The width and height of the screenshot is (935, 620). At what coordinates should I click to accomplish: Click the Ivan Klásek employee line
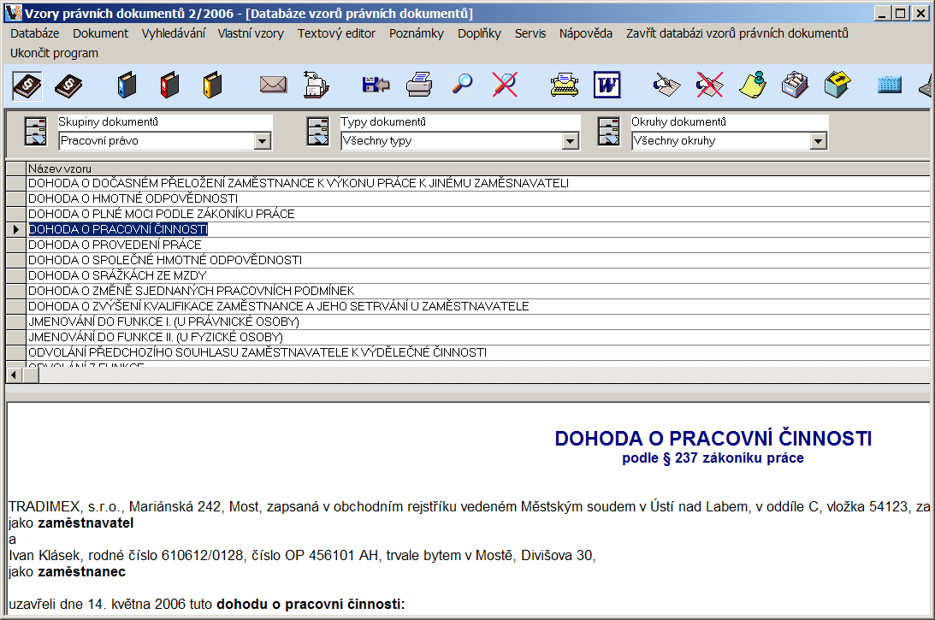coord(302,556)
